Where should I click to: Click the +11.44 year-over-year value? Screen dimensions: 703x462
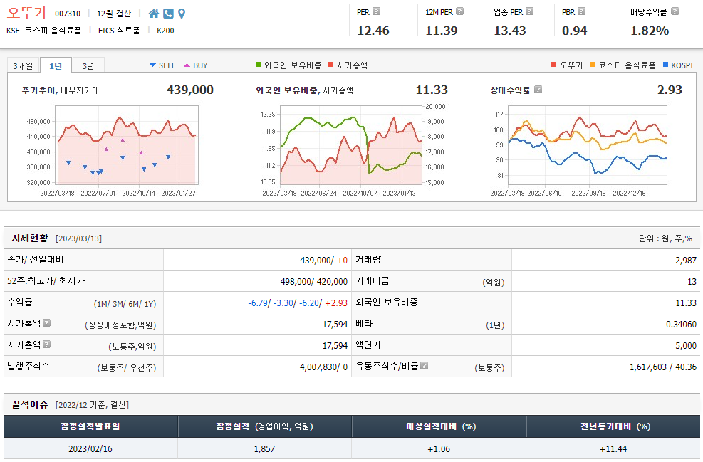[613, 448]
